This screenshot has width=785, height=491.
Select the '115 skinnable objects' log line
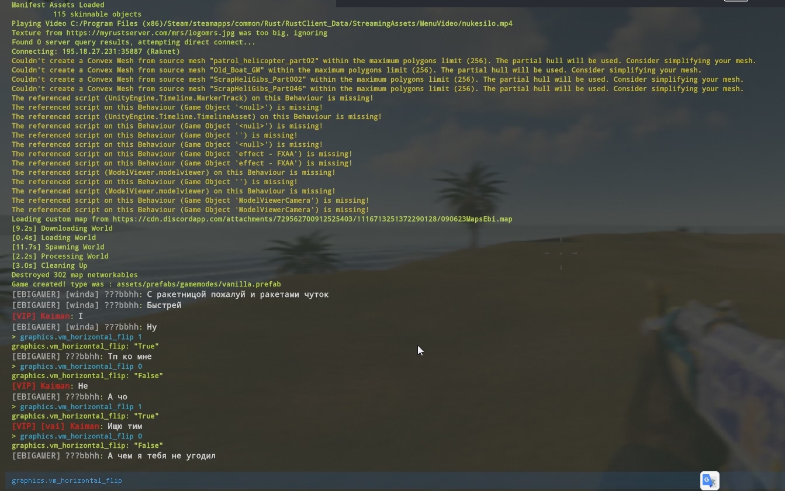97,14
